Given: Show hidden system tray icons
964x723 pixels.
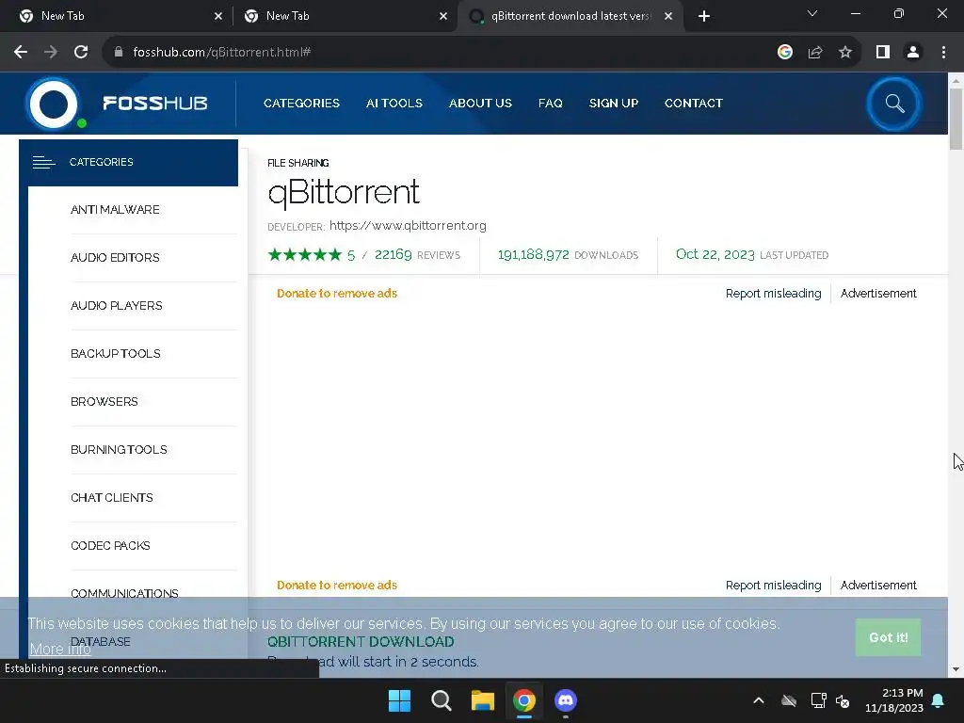Looking at the screenshot, I should pos(759,700).
